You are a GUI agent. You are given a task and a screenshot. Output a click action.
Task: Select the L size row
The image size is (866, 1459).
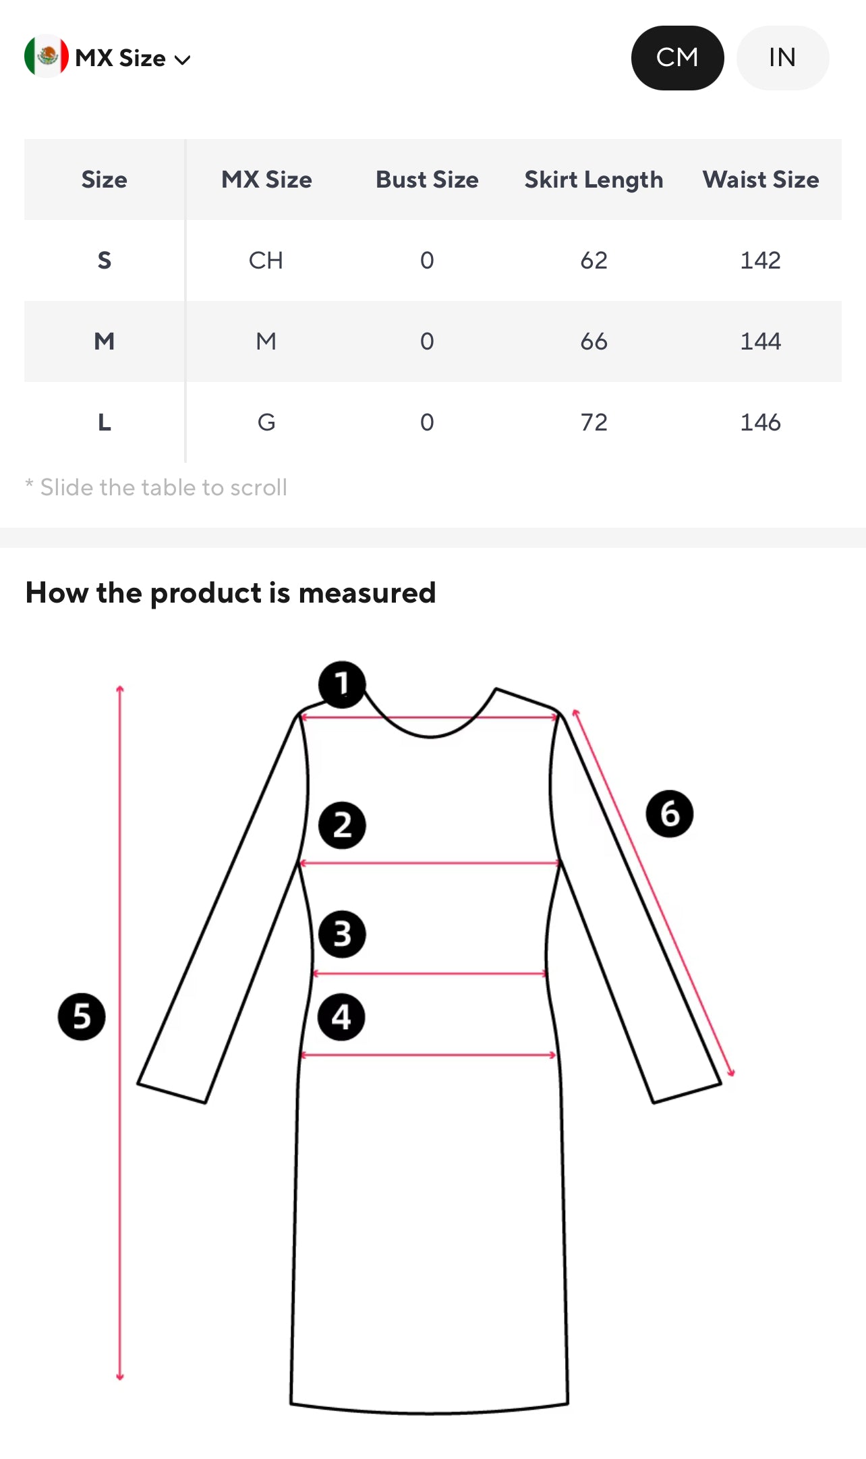[x=104, y=422]
